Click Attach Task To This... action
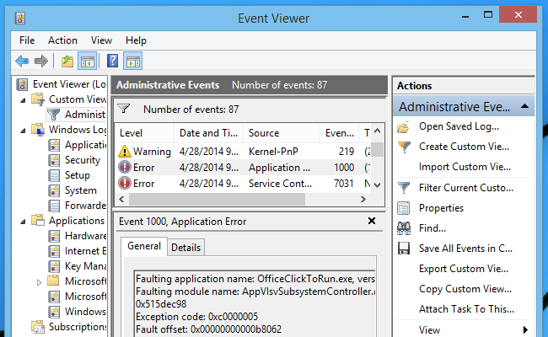Viewport: 548px width, 337px height. pyautogui.click(x=466, y=309)
